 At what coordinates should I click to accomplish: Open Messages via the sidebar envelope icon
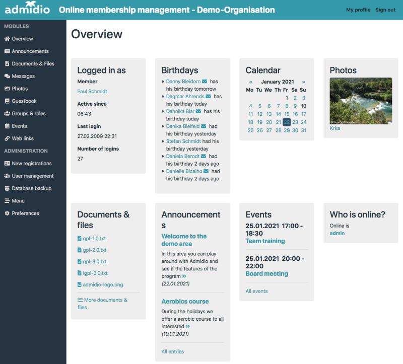coord(7,76)
